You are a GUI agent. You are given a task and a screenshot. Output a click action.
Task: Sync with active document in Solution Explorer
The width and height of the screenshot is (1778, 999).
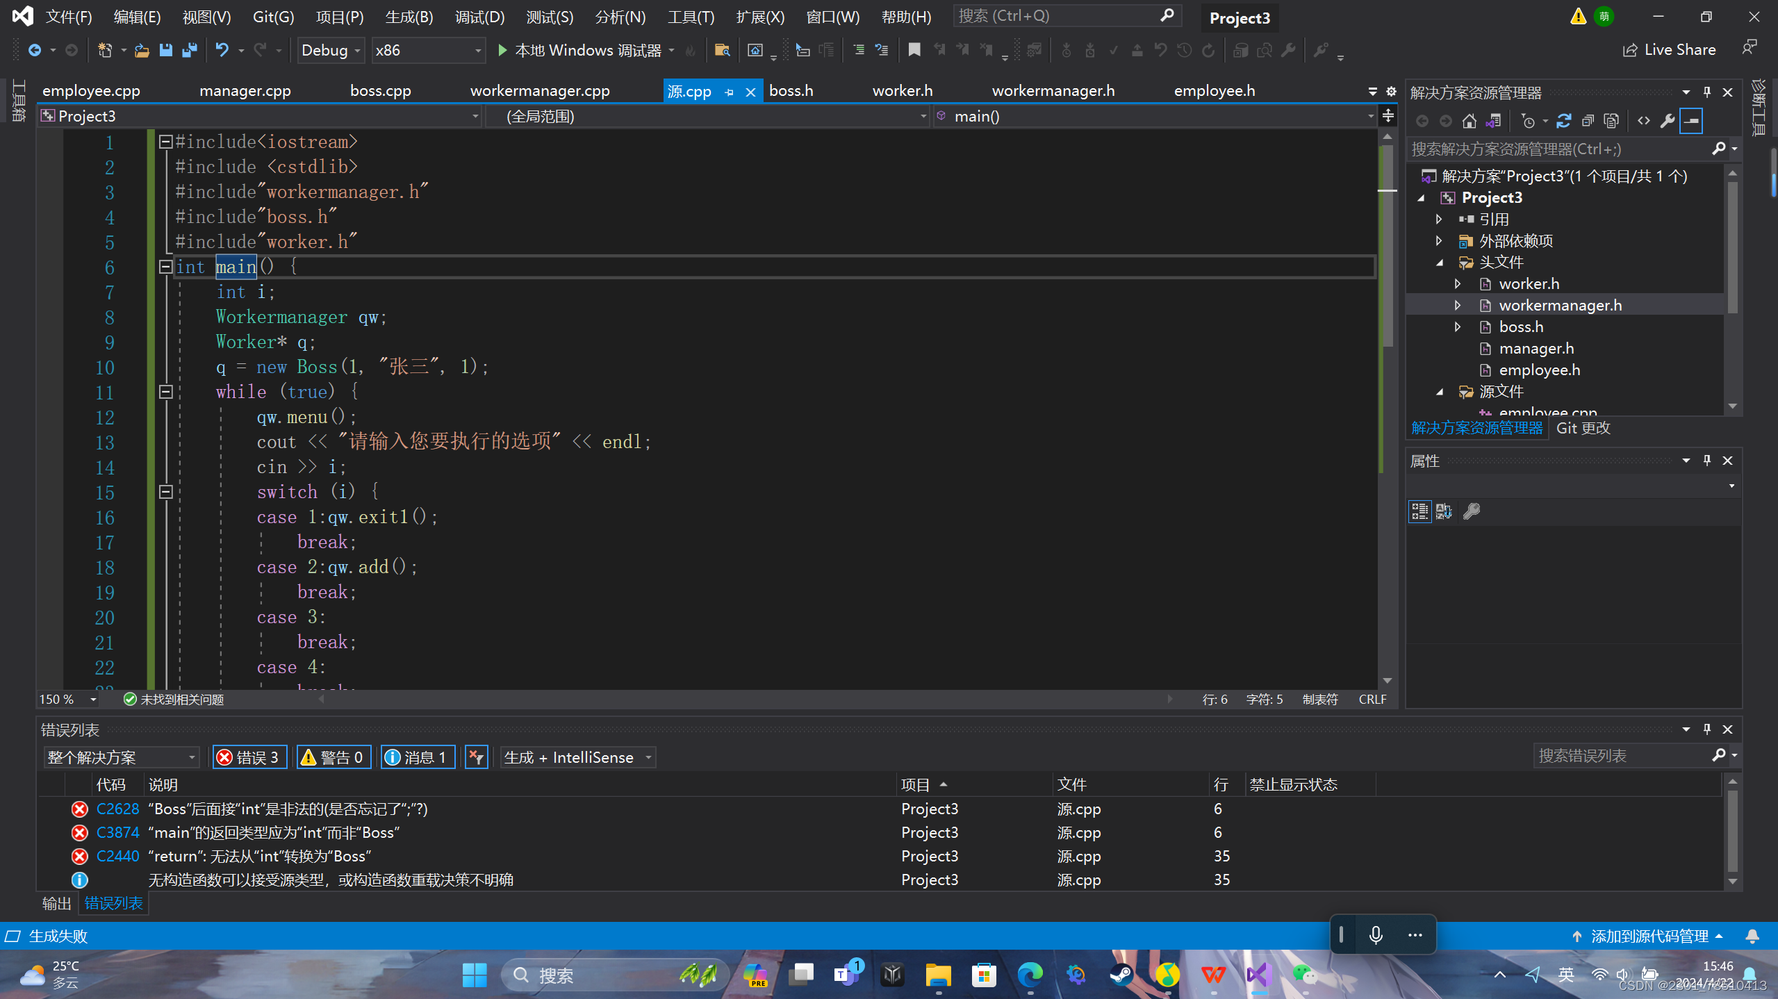tap(1563, 121)
